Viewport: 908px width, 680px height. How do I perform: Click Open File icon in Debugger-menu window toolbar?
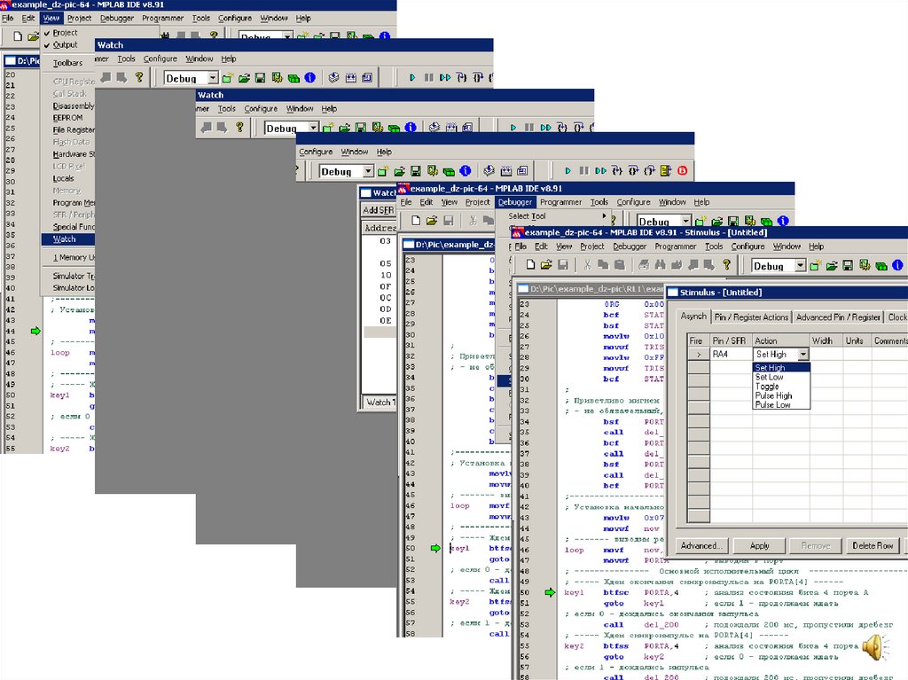click(x=432, y=220)
